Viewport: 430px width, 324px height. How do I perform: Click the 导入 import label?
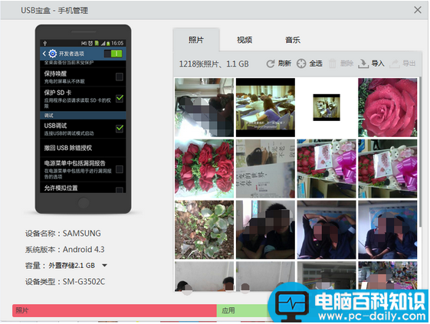(x=378, y=64)
